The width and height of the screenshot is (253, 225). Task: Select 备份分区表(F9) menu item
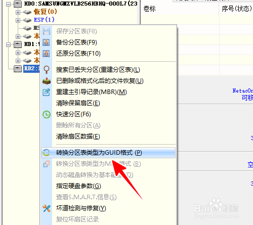108,42
